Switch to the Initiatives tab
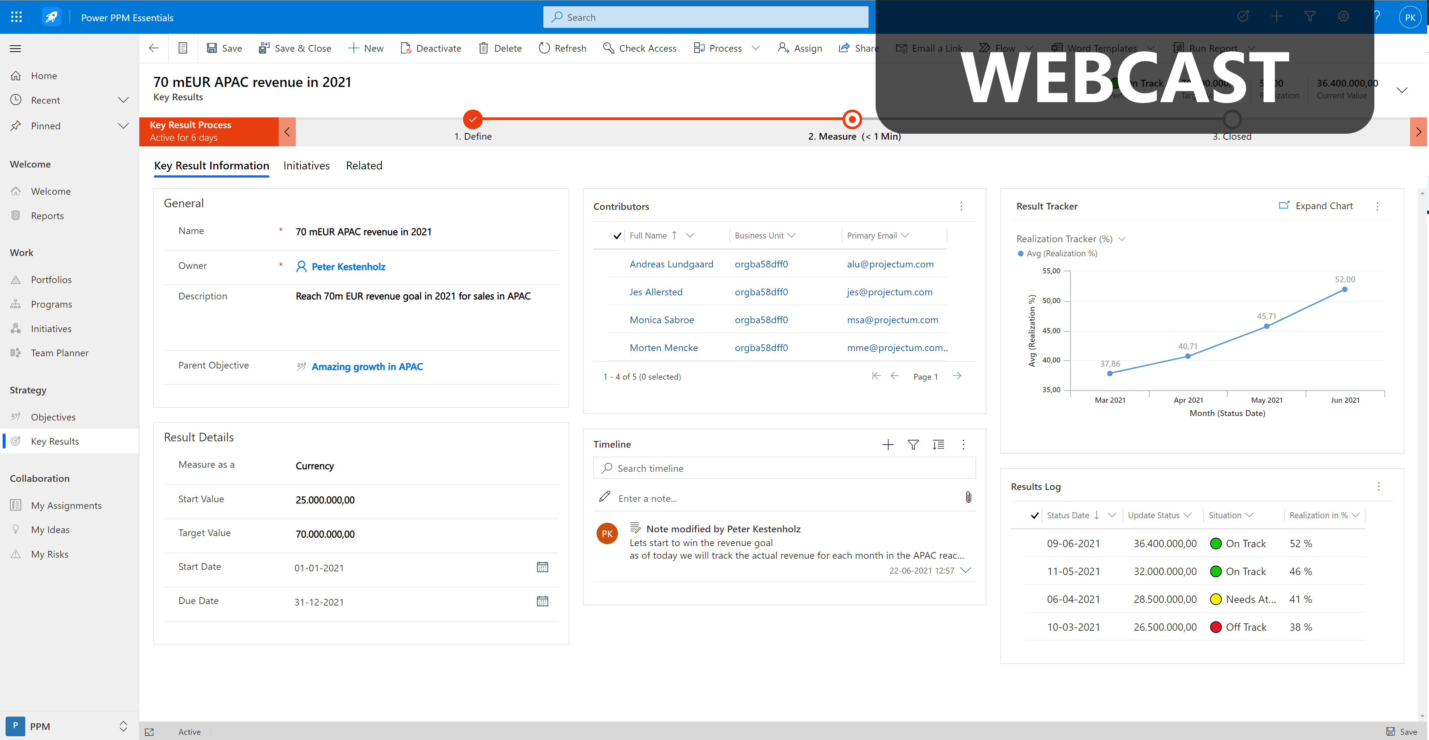The width and height of the screenshot is (1429, 740). click(306, 165)
